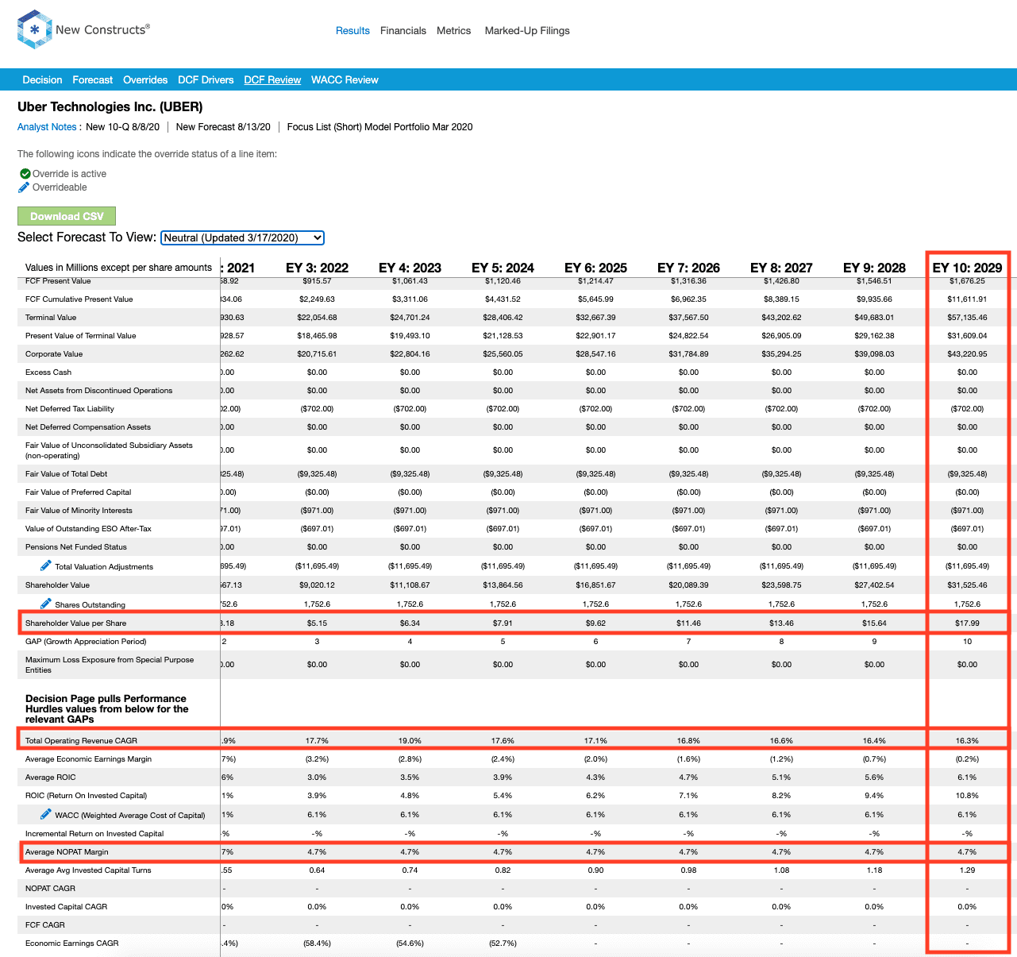Click the Shareholder Value per Share row label
The image size is (1017, 957).
[75, 623]
